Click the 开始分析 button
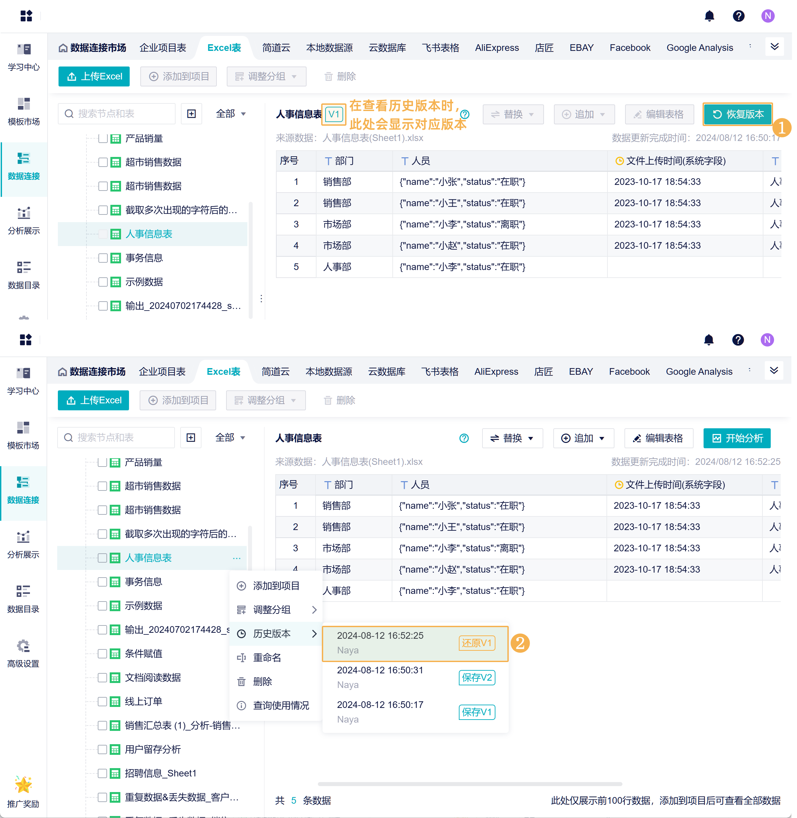The width and height of the screenshot is (797, 818). [x=737, y=438]
